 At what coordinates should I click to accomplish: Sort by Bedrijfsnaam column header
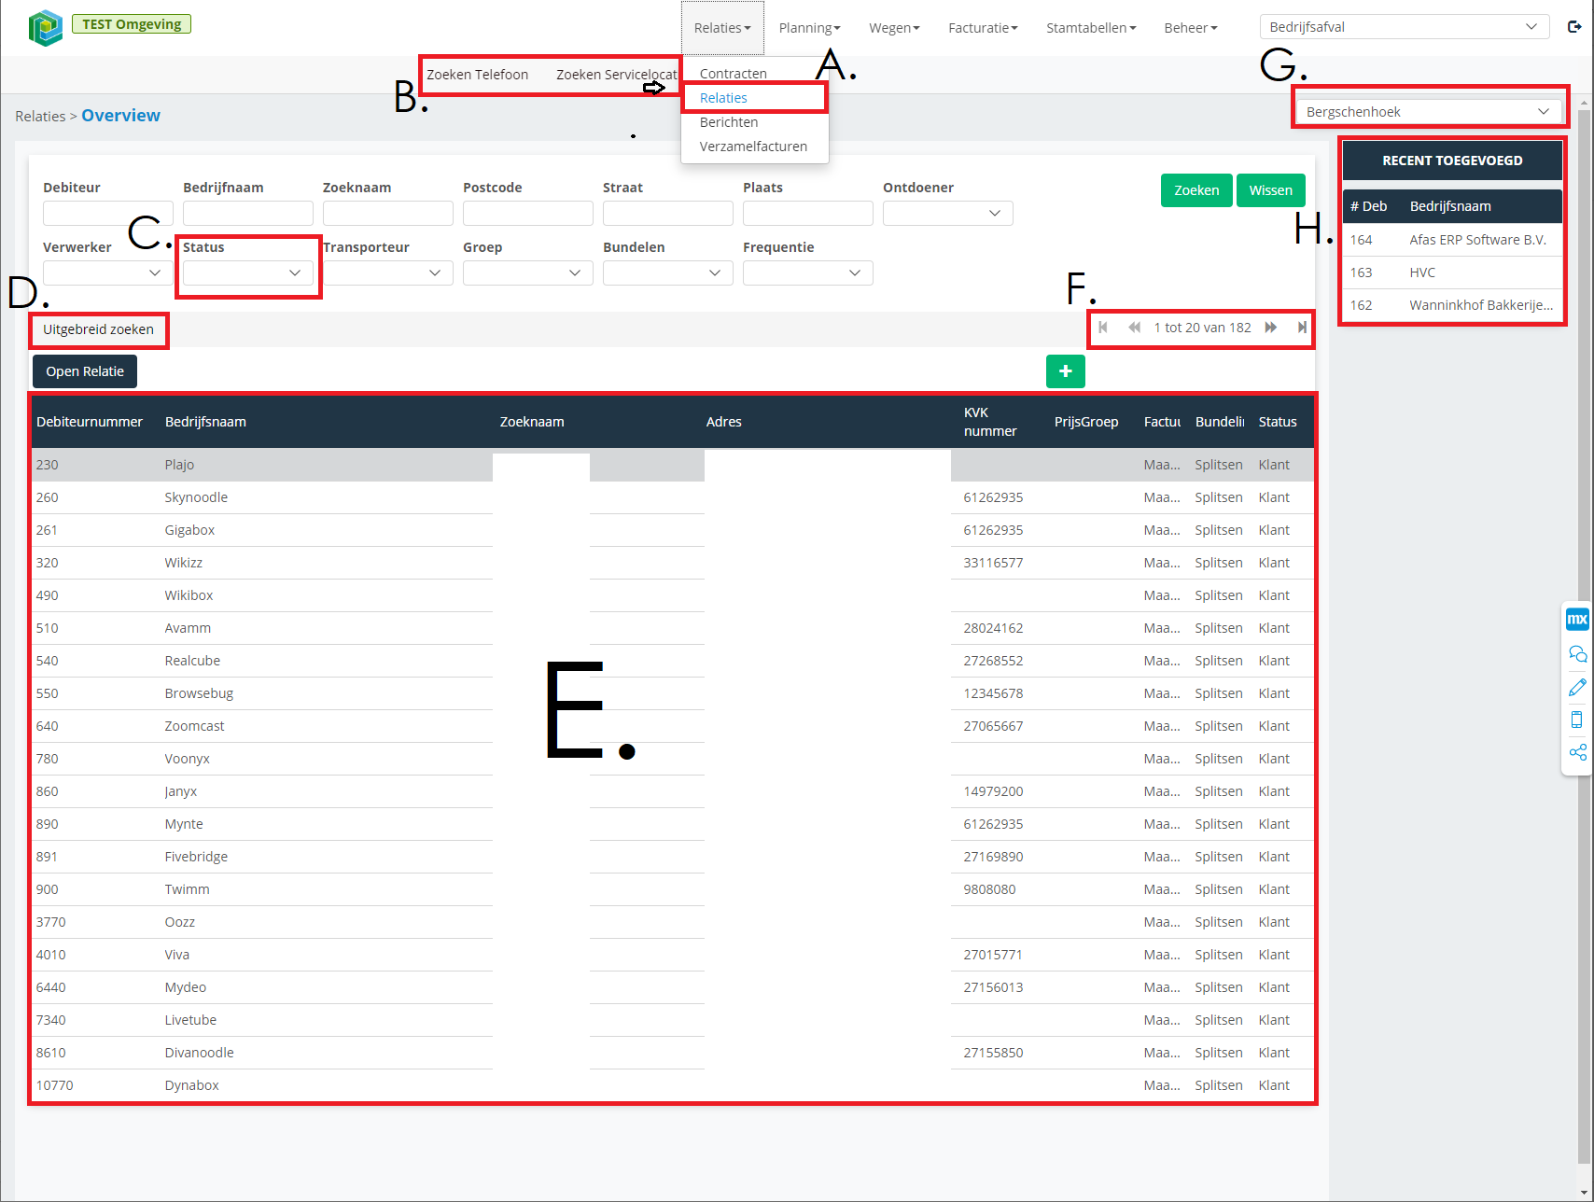pos(205,422)
